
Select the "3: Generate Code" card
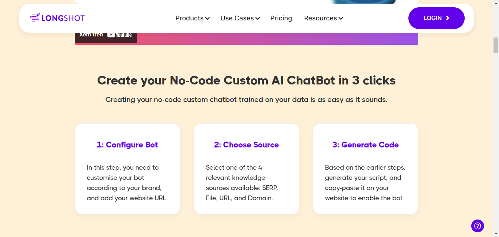(x=366, y=169)
